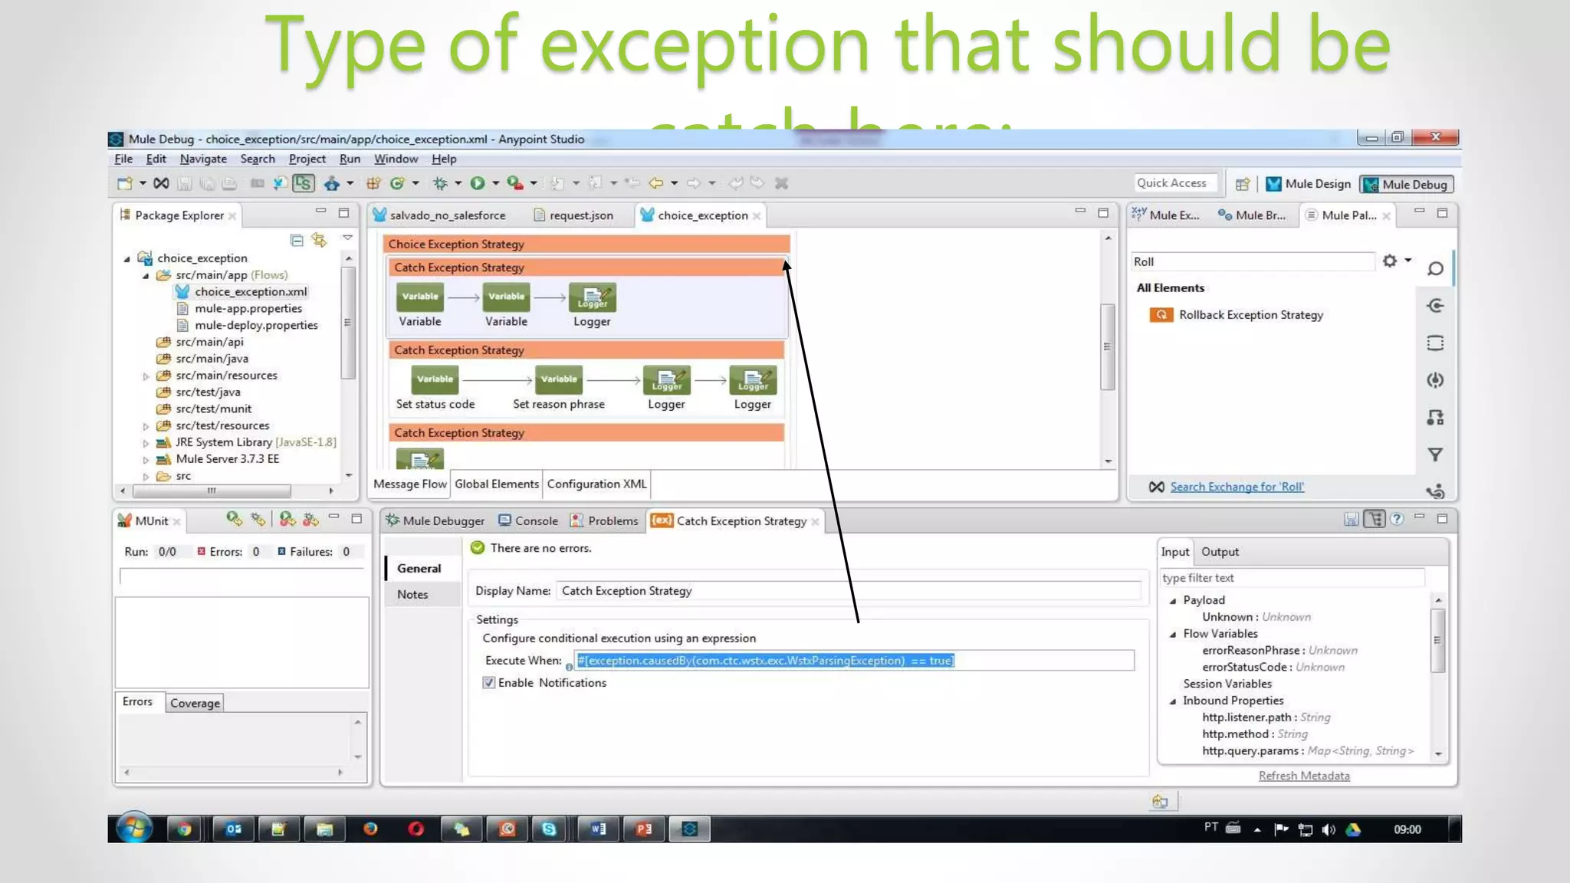Open the dropdown arrow beside the Run button
The width and height of the screenshot is (1570, 883).
[495, 183]
